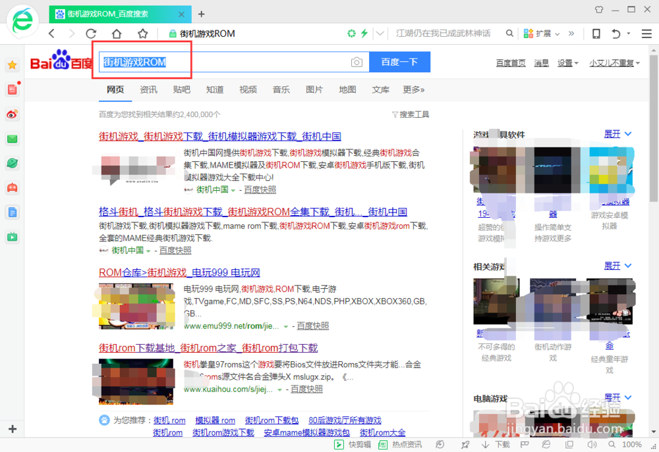This screenshot has width=659, height=452.
Task: Open dropdown arrow after 街机中国 in first result
Action: click(x=233, y=190)
